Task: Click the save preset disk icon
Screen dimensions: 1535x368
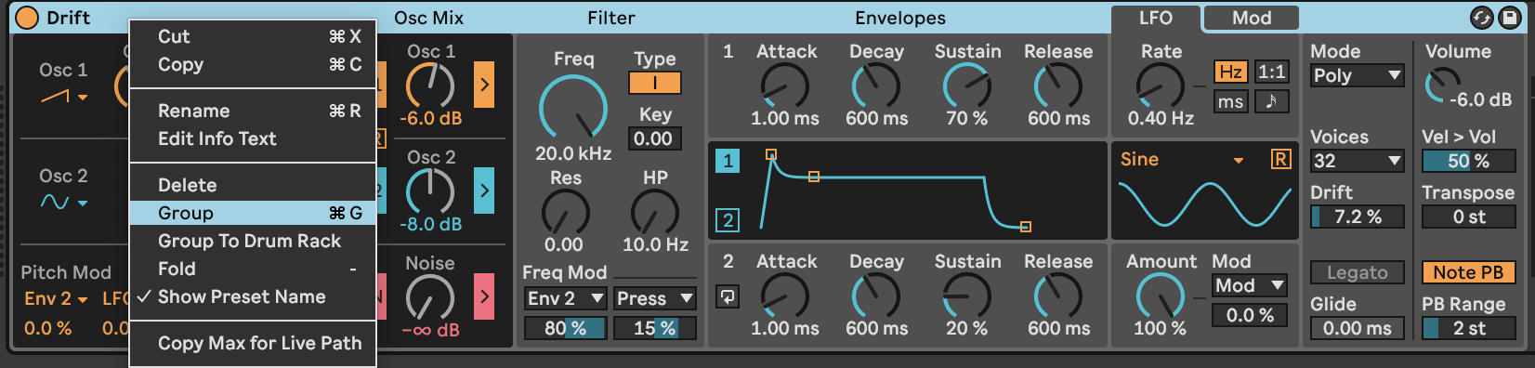Action: click(x=1510, y=18)
